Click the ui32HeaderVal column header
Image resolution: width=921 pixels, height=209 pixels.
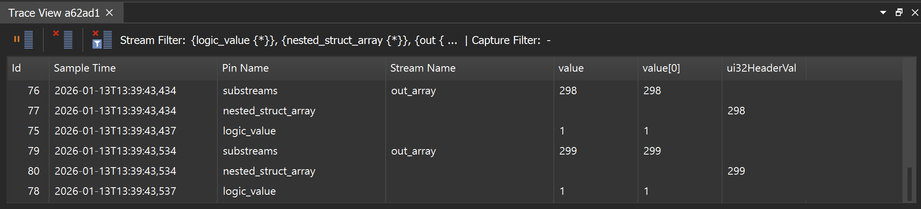(x=764, y=68)
